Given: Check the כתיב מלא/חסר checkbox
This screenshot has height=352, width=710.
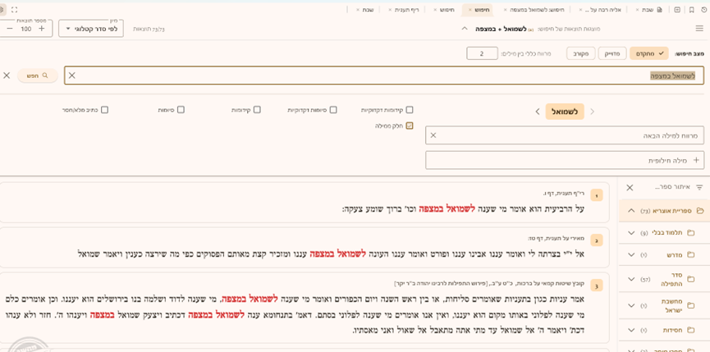Looking at the screenshot, I should (x=105, y=109).
